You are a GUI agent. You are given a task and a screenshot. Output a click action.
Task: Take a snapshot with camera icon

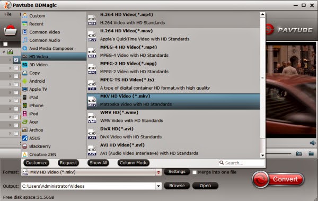tap(299, 153)
